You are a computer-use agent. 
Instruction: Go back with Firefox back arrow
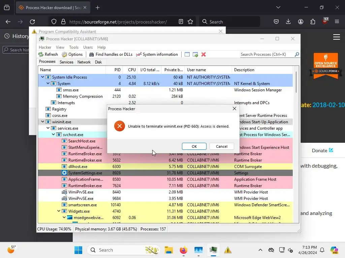click(8, 22)
